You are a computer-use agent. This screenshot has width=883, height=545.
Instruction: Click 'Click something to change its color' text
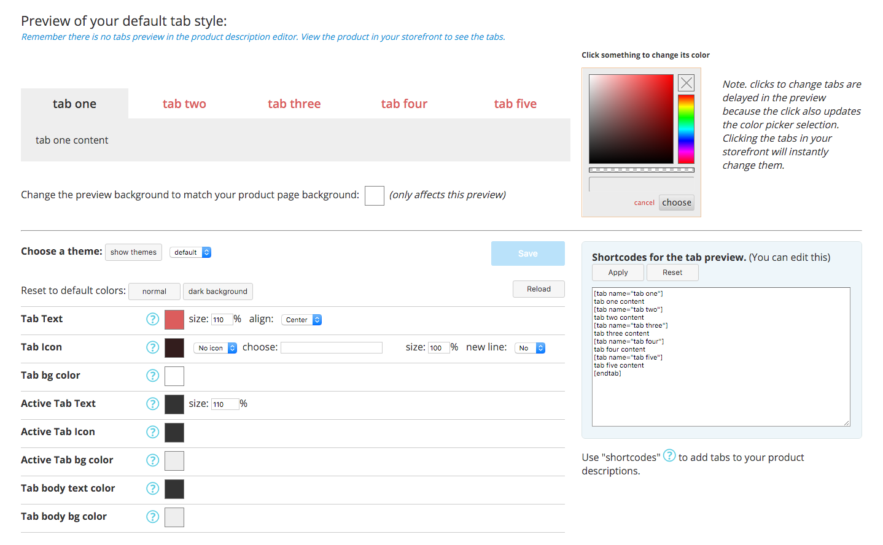(645, 55)
